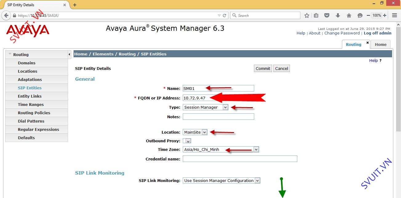Open the Firefox hamburger menu

[395, 15]
